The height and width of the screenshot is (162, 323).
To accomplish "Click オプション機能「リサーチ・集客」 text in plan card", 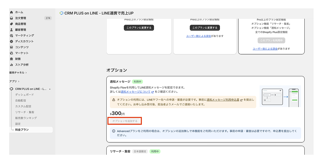I will [271, 24].
